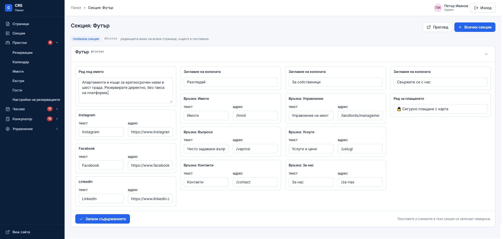Click the Часове calendar icon

(8, 109)
